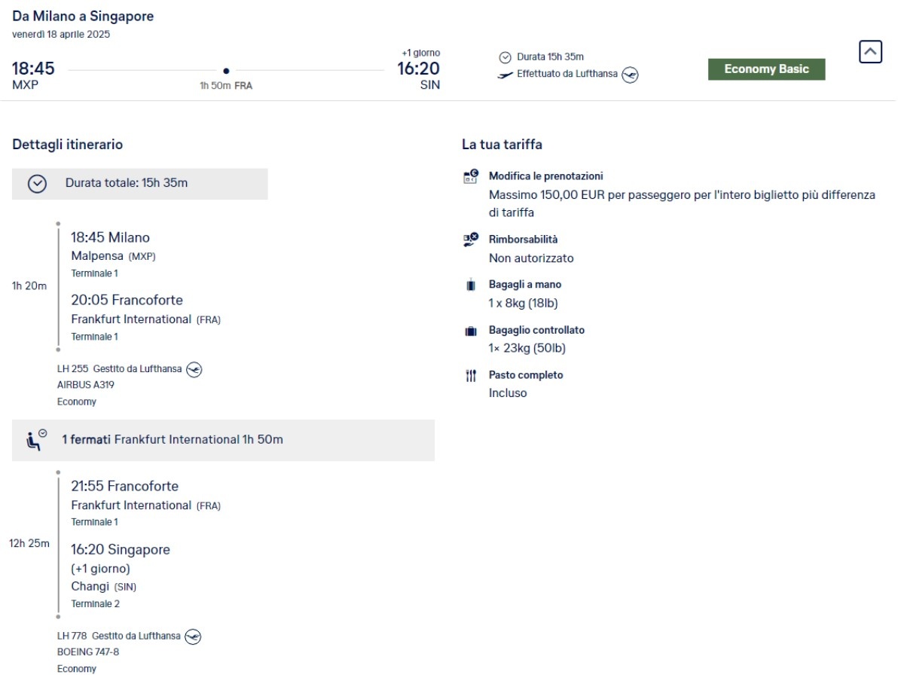Click the 18:45 Milano departure entry

pos(111,237)
